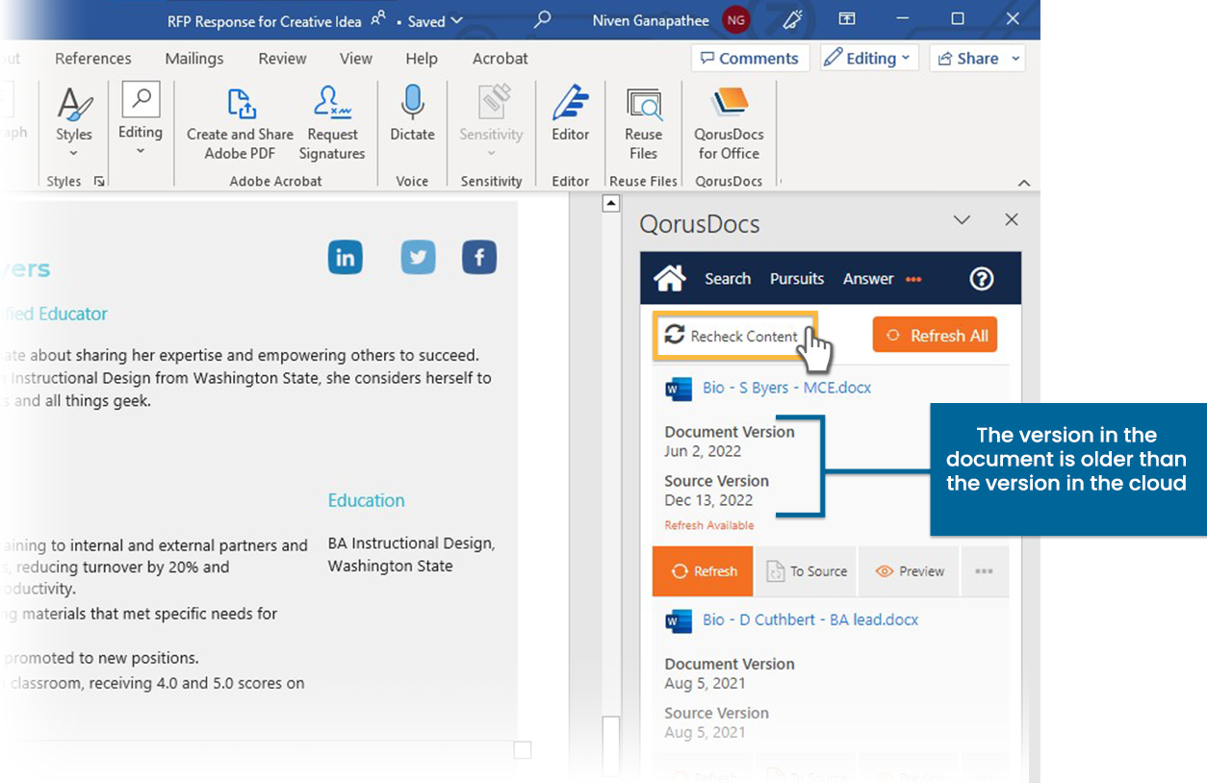Viewport: 1207px width, 783px height.
Task: Click the Editing magnifier icon in ribbon
Action: click(x=141, y=100)
